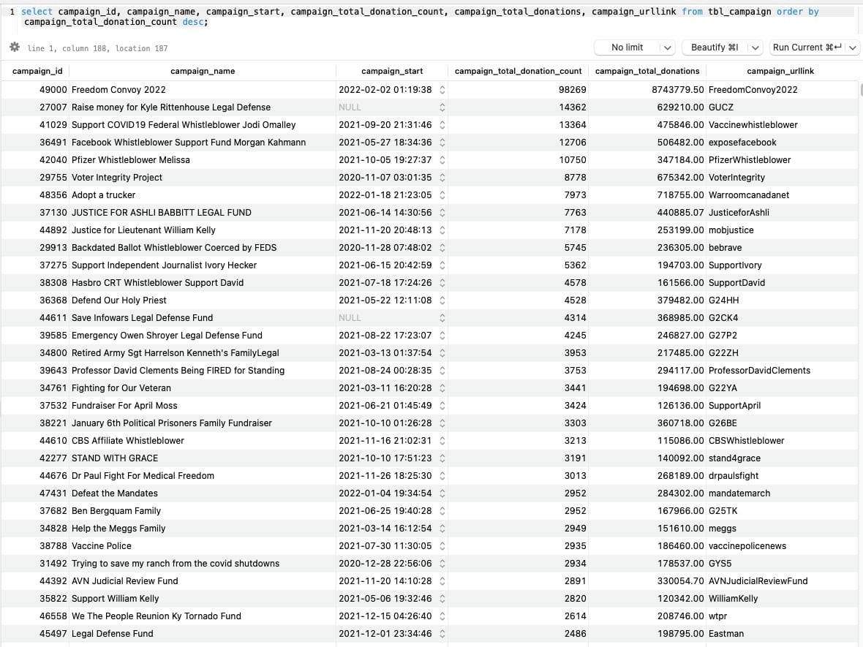
Task: Click the date stepper for Jodi Omalley row
Action: (x=442, y=125)
